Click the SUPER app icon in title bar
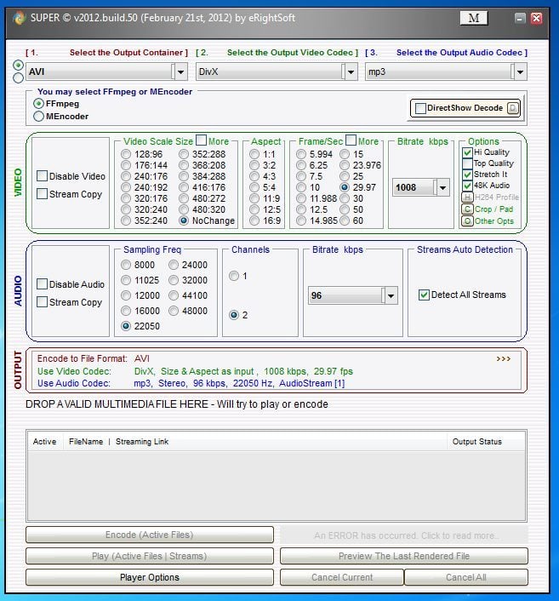This screenshot has height=601, width=559. point(19,18)
